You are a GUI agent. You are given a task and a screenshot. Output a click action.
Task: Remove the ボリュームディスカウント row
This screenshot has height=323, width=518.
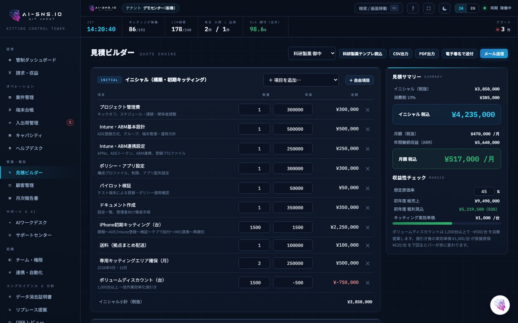coord(368,283)
